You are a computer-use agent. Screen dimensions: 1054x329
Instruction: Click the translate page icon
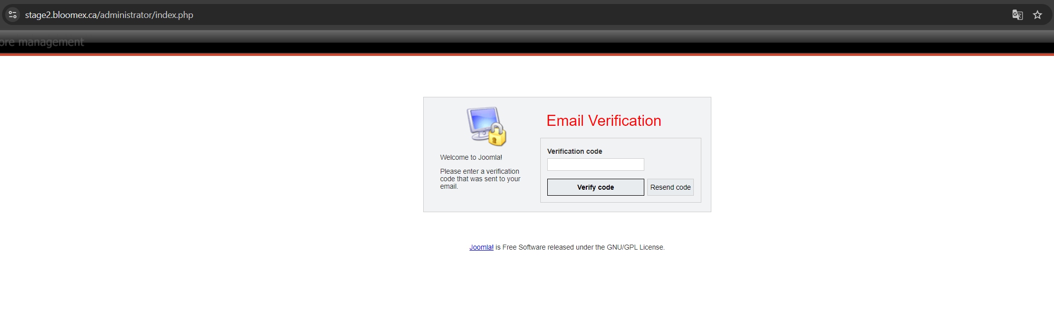1017,15
